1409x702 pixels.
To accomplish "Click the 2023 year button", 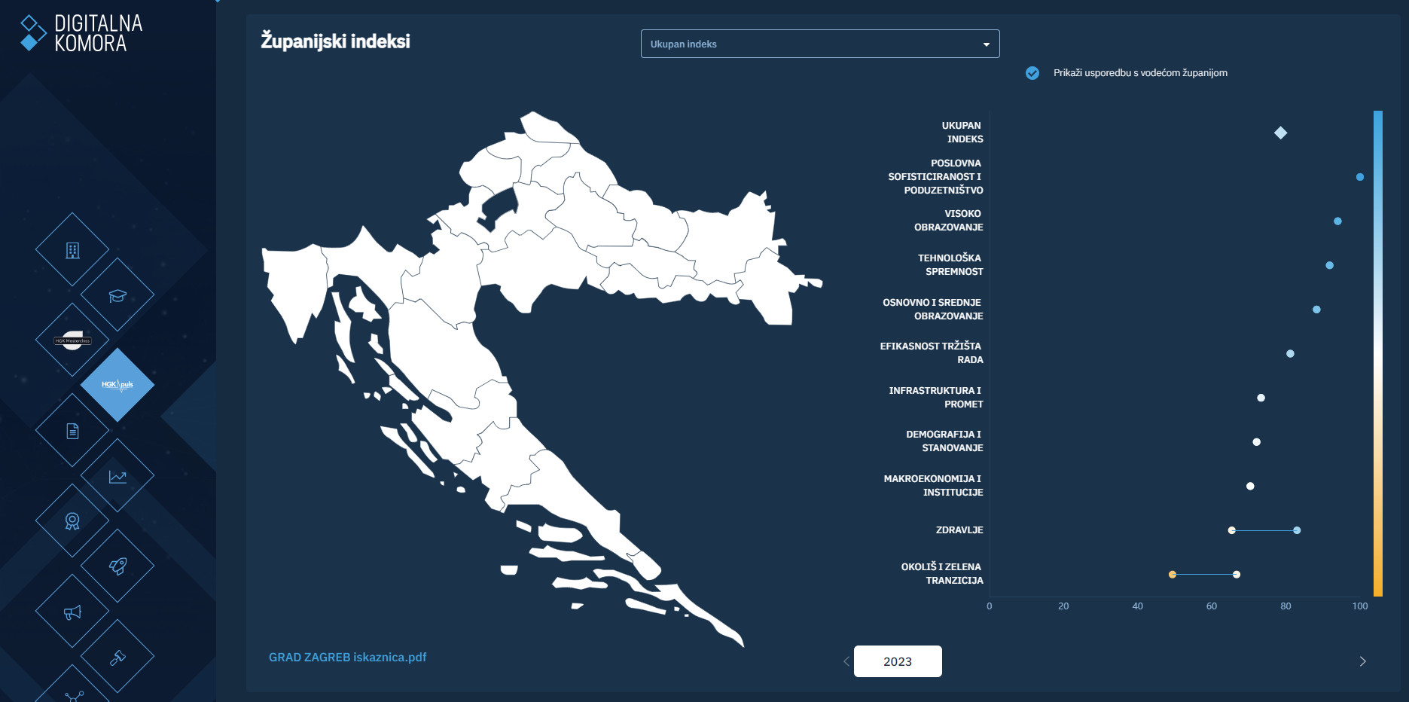I will 897,661.
